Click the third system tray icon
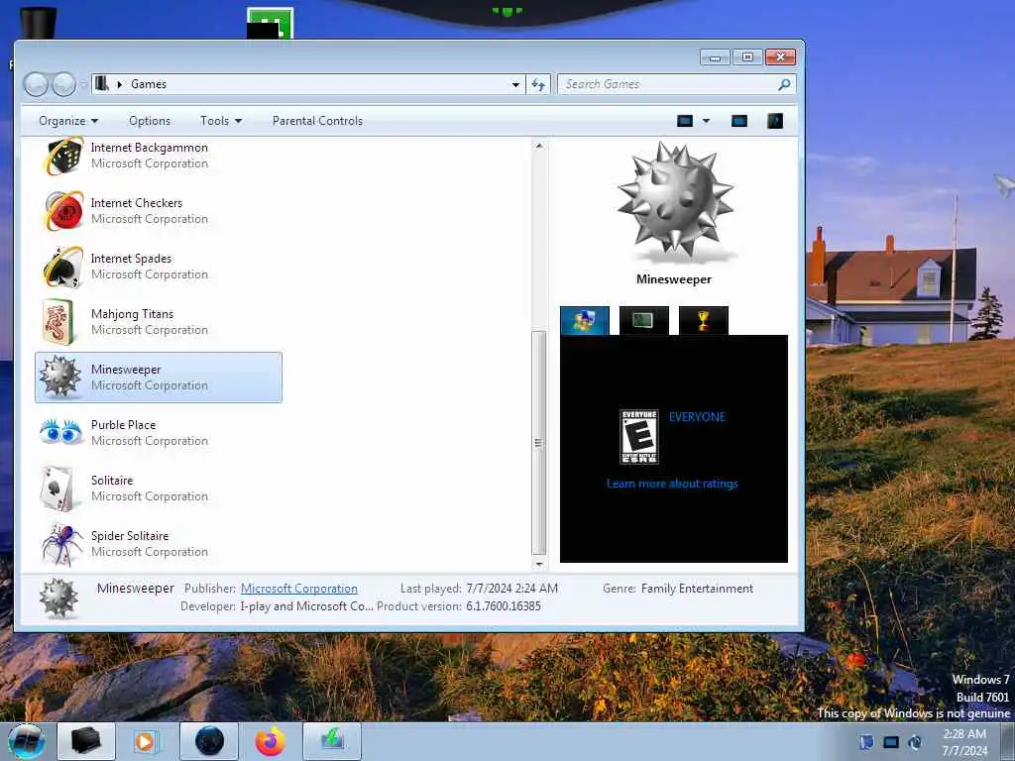 tap(915, 741)
